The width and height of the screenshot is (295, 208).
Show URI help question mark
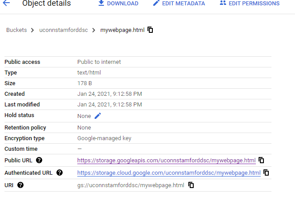(20, 185)
